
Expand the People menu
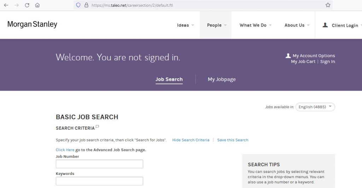(216, 25)
